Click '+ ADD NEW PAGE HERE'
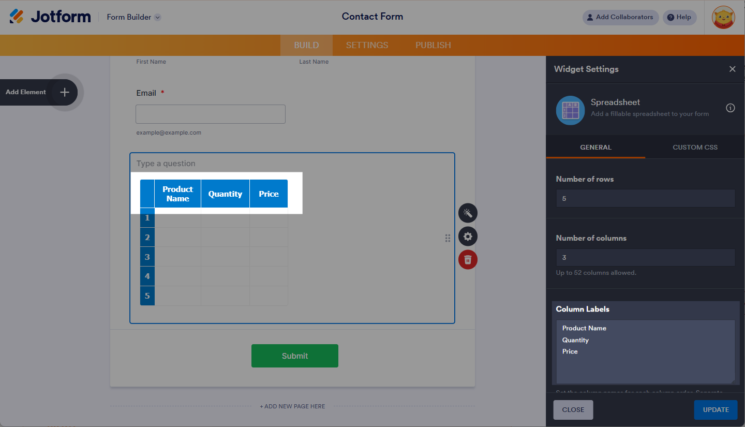Image resolution: width=745 pixels, height=427 pixels. 292,406
